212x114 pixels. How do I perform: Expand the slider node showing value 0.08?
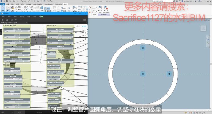pos(49,62)
